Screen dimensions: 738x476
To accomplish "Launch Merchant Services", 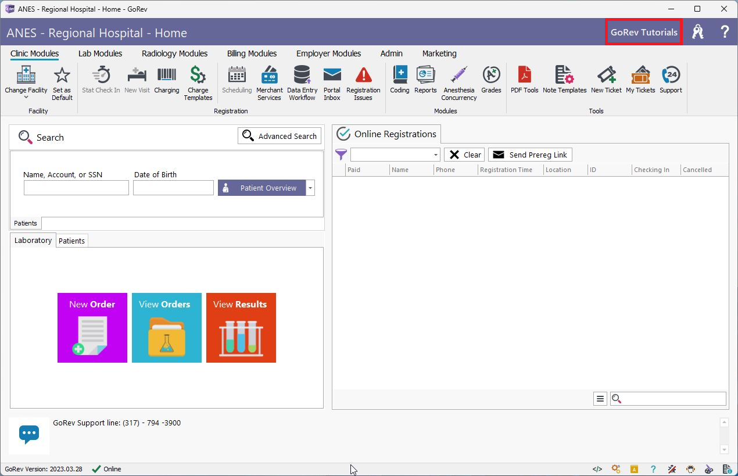I will (270, 83).
